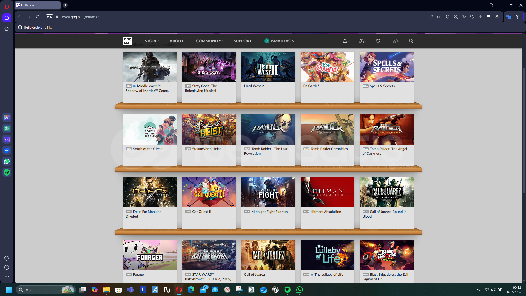Show hidden system tray icons chevron

coord(478,290)
